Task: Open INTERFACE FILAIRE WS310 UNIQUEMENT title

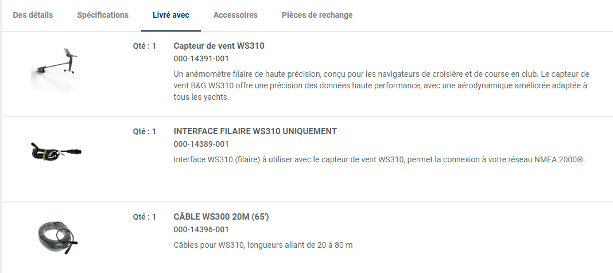Action: coord(255,131)
